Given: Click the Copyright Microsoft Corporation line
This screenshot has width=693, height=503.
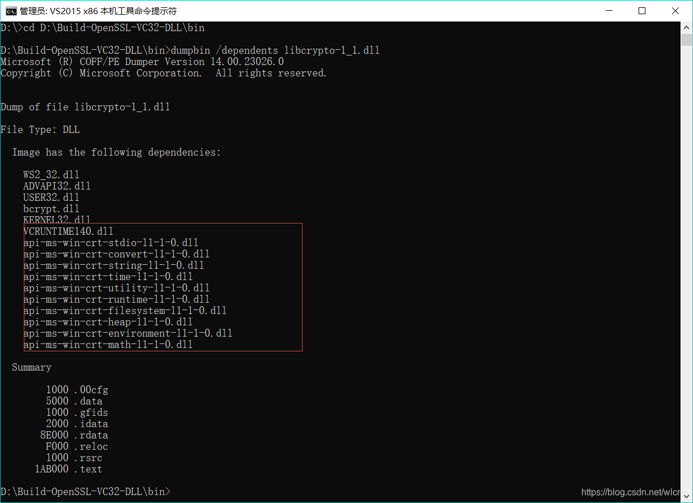Looking at the screenshot, I should click(164, 73).
